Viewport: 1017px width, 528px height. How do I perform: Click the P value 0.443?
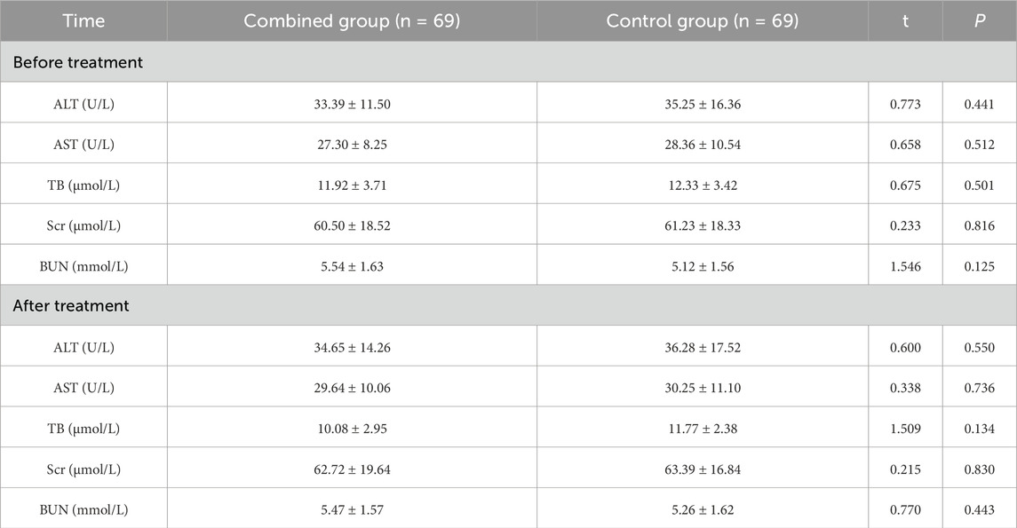[980, 510]
